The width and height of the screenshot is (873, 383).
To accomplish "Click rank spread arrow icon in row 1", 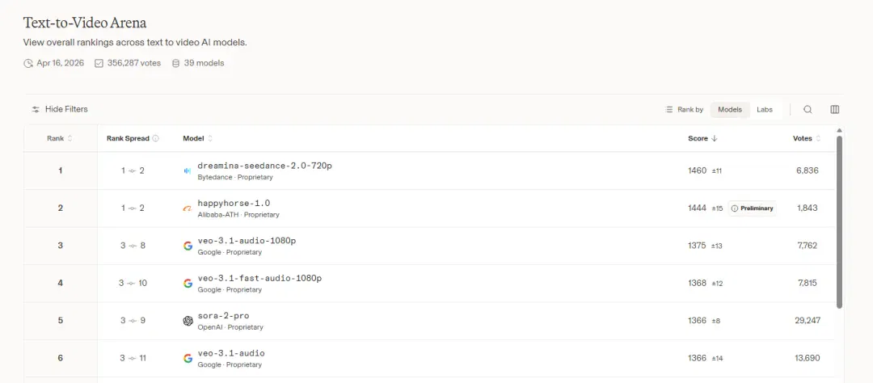I will coord(133,171).
